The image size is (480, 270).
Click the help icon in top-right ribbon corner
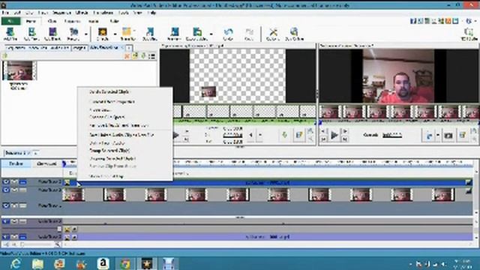point(468,21)
